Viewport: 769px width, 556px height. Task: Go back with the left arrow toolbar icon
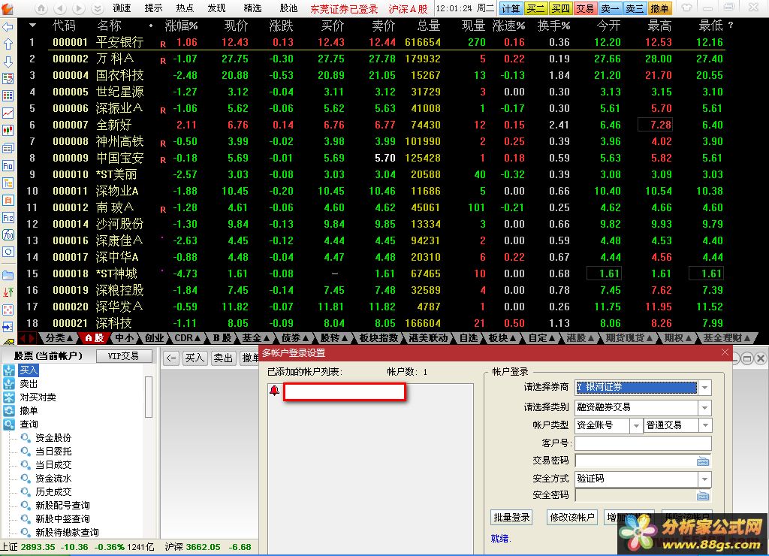pyautogui.click(x=60, y=8)
